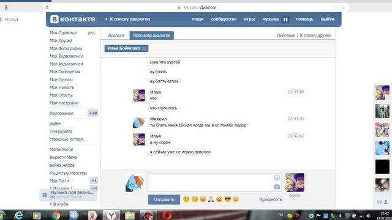This screenshot has height=220, width=392.
Task: Log out via выйти
Action: click(328, 19)
